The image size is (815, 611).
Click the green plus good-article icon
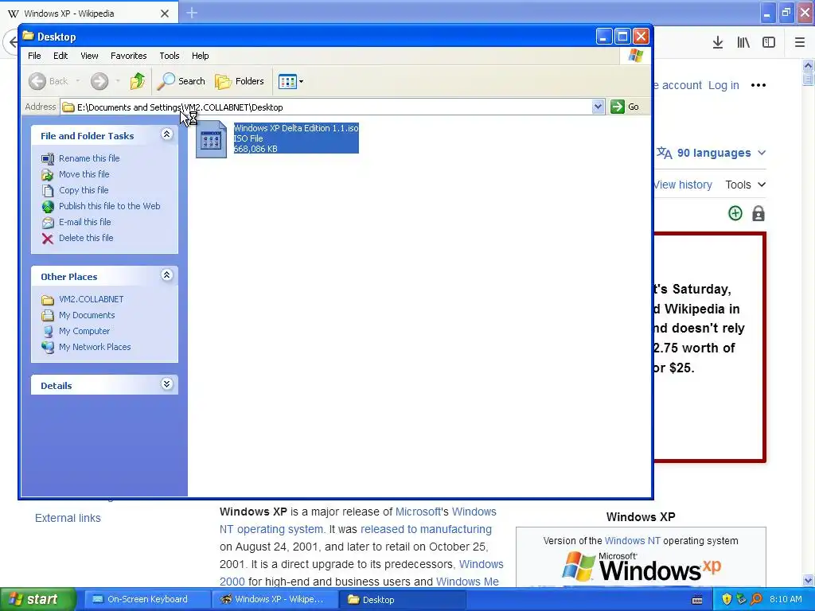[x=735, y=213]
